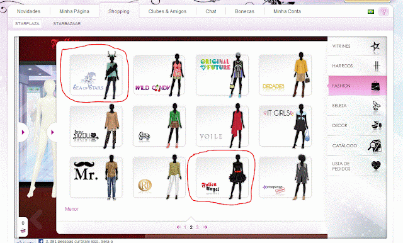Viewport: 403px width, 243px height.
Task: Expand the purple arrow beside shop grid
Action: tap(52, 132)
